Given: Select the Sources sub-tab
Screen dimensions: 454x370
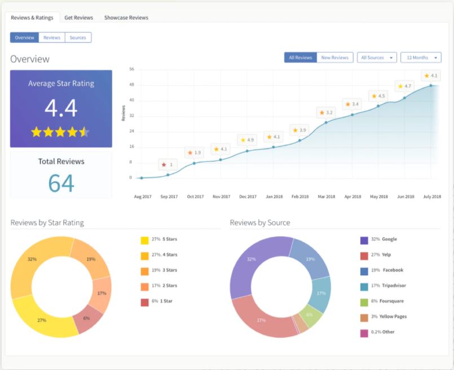Looking at the screenshot, I should [x=78, y=37].
